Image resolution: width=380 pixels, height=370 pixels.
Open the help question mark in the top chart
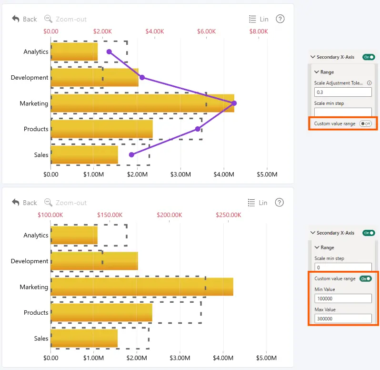point(280,19)
